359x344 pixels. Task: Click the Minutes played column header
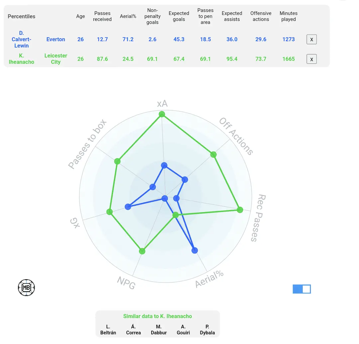pyautogui.click(x=289, y=16)
